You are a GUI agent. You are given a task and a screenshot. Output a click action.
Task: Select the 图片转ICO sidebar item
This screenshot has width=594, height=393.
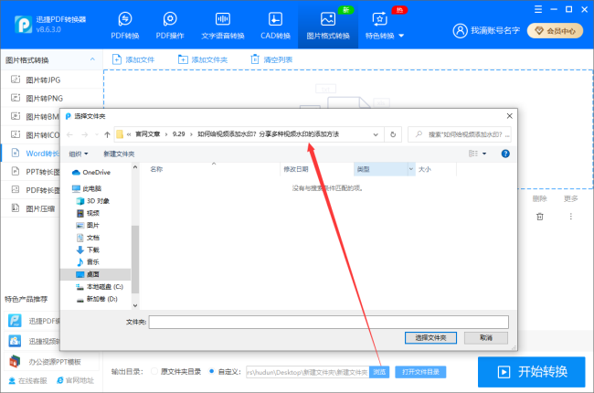pyautogui.click(x=31, y=135)
